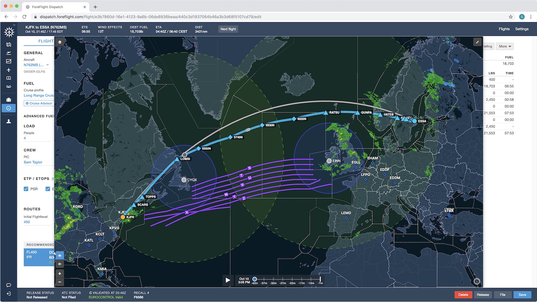This screenshot has height=302, width=537.
Task: Click the ESSA destination airport marker
Action: pos(414,121)
